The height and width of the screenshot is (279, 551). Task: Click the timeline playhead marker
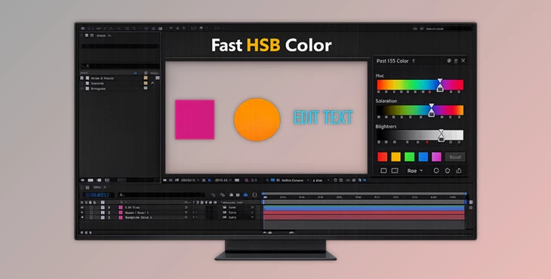pos(264,198)
